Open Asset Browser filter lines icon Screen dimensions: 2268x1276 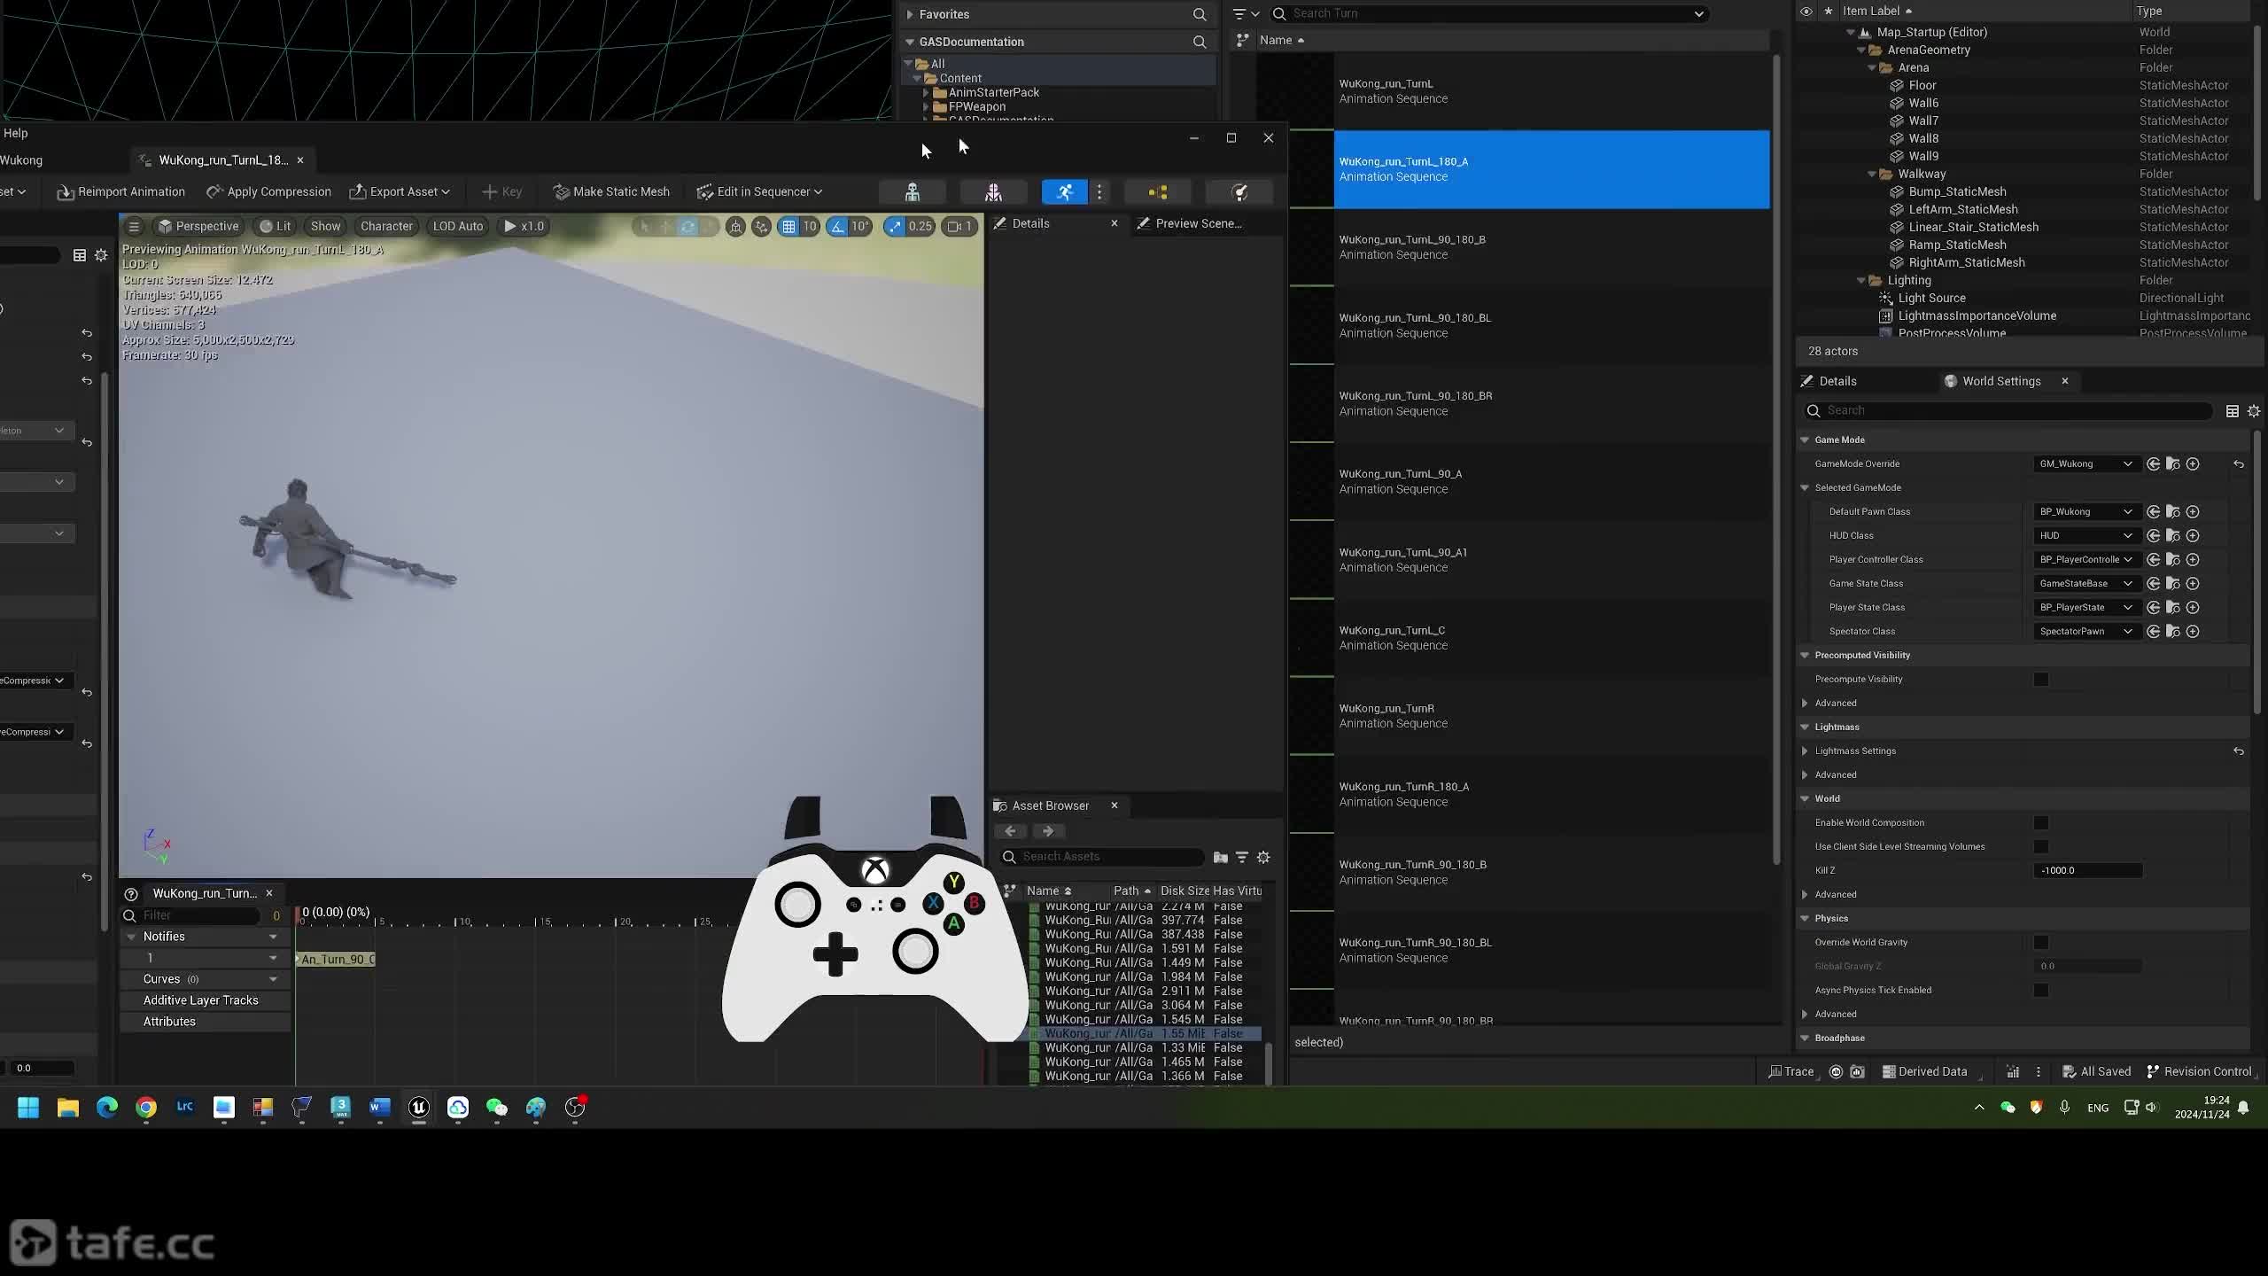coord(1242,857)
